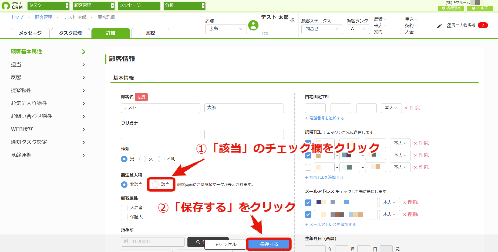Delete the first mobile TEL row
The image size is (498, 252).
421,143
